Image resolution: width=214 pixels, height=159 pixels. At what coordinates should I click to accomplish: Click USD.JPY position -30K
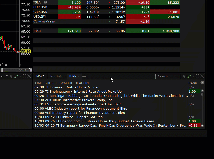click(x=70, y=17)
